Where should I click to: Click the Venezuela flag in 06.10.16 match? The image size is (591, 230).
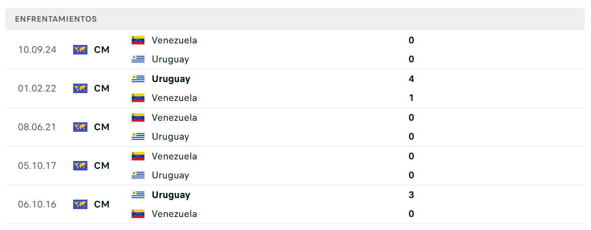pos(138,214)
